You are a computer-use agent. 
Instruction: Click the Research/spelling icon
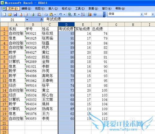coord(39,14)
